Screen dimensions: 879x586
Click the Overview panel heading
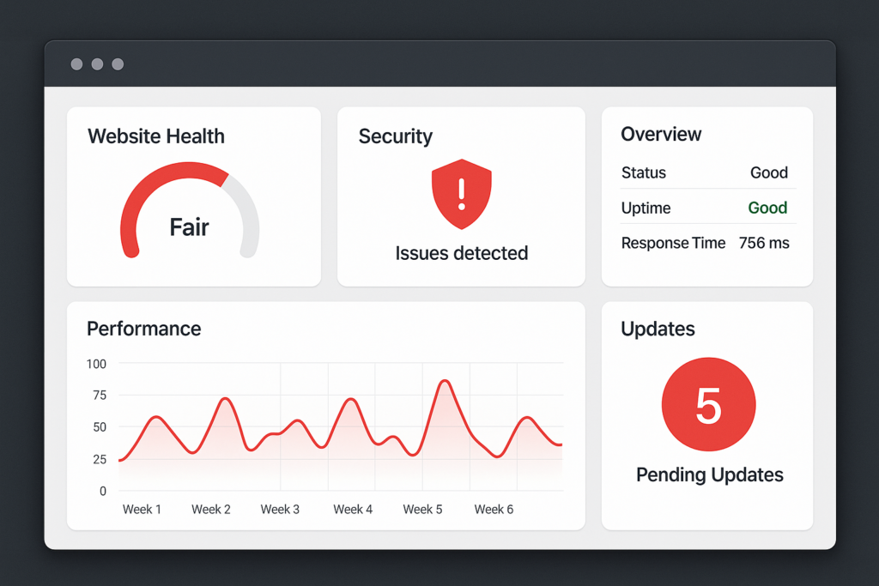click(661, 134)
